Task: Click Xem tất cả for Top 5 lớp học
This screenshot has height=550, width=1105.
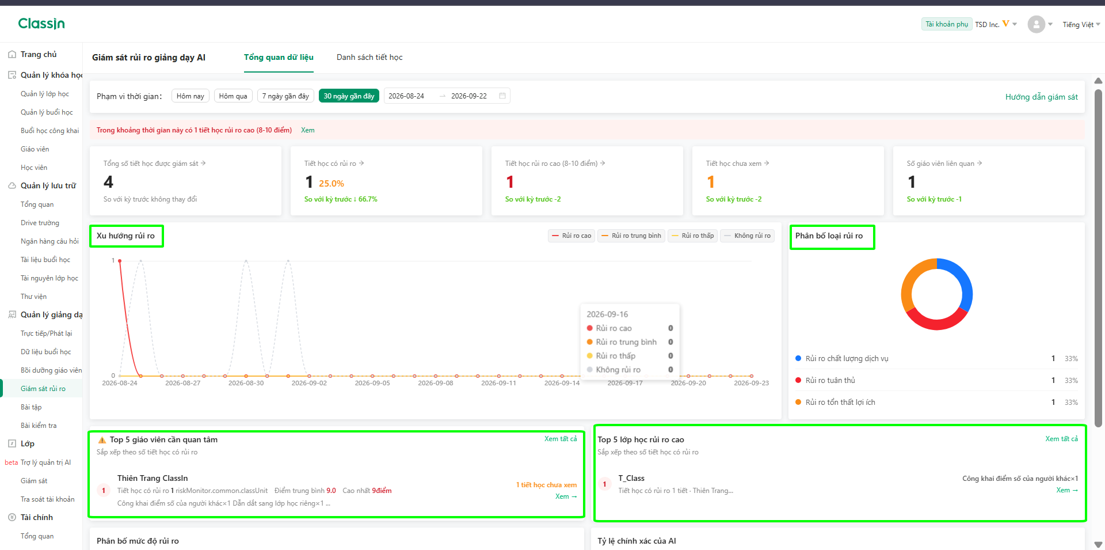Action: pos(1062,439)
